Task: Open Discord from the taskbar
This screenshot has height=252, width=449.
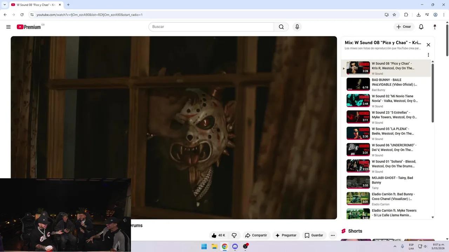Action: [235, 246]
